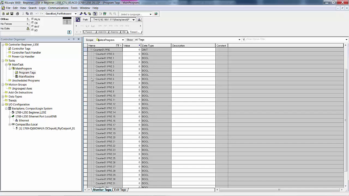Click the globe language icon
The height and width of the screenshot is (196, 349).
point(156,14)
